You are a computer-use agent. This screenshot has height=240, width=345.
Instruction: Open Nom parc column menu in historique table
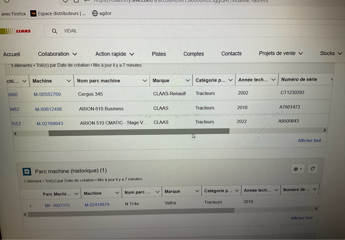point(157,192)
